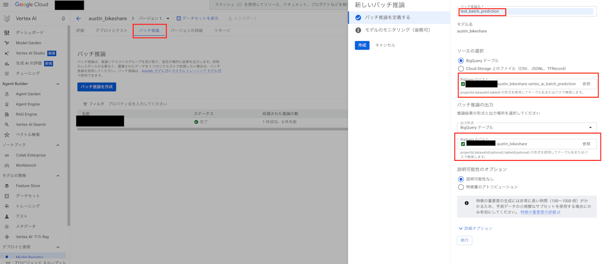This screenshot has width=602, height=264.
Task: Click the 1 件成功、0 件失敗 cell
Action: [x=280, y=122]
